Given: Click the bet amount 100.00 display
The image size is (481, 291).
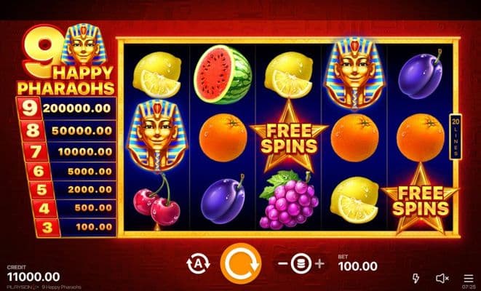Looking at the screenshot, I should coord(358,266).
